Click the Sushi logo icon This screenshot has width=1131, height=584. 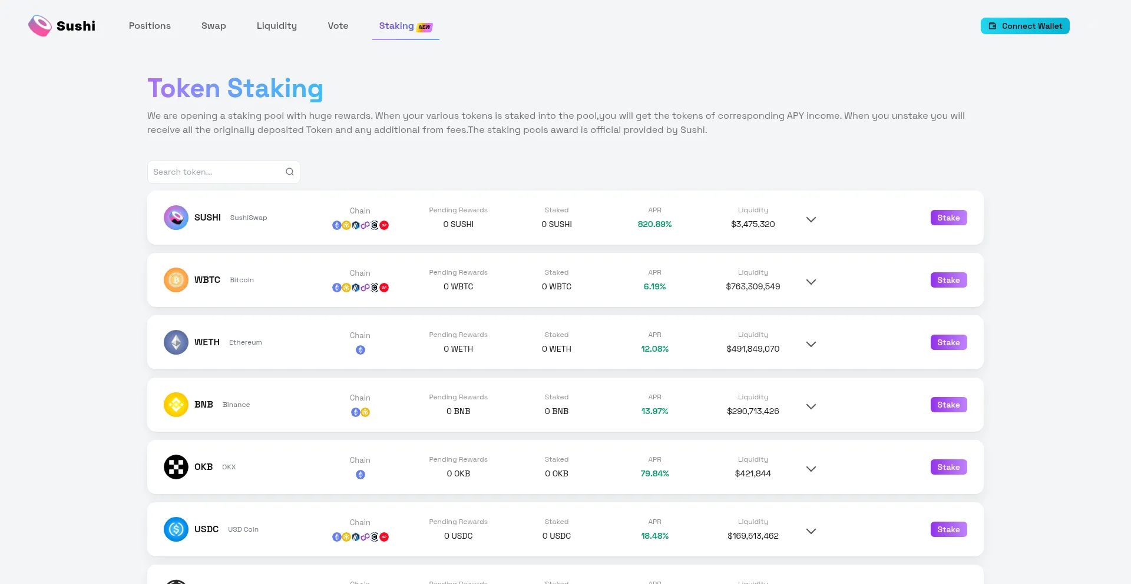click(x=40, y=26)
